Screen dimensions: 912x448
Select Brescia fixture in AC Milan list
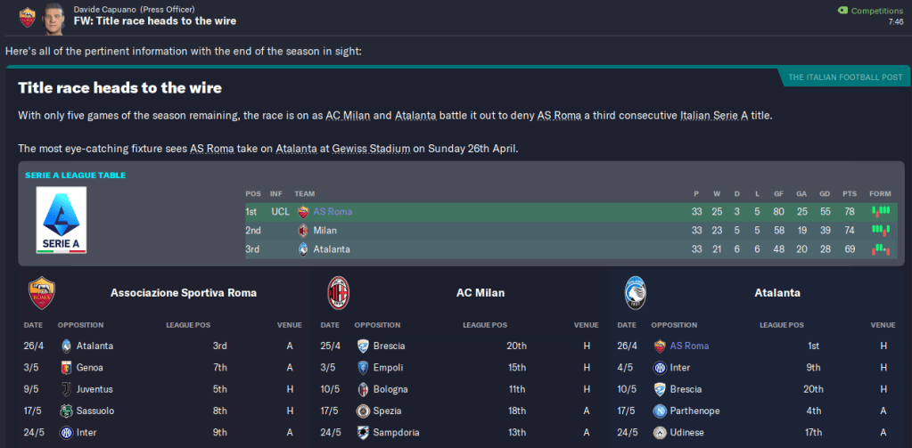390,346
